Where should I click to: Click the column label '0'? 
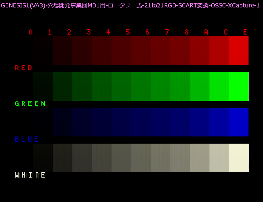(30, 32)
